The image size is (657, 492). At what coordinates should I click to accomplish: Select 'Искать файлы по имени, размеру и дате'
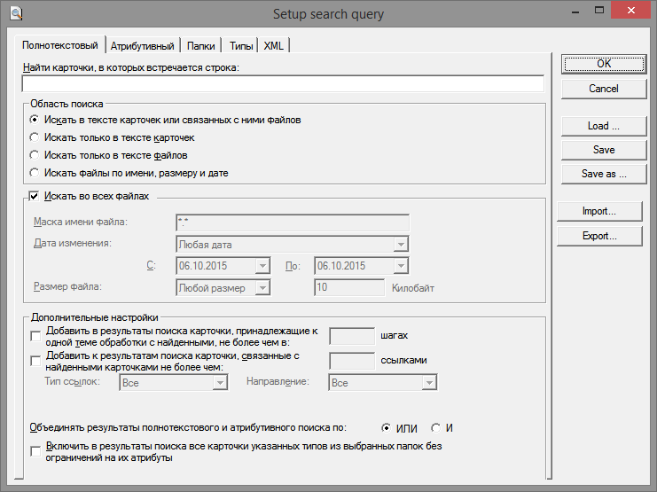(35, 173)
